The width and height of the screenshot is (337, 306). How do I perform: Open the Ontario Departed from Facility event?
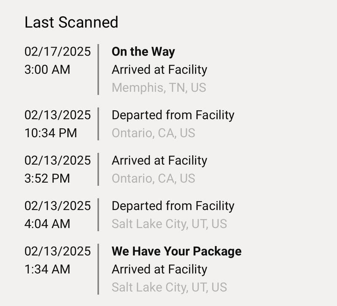(173, 115)
